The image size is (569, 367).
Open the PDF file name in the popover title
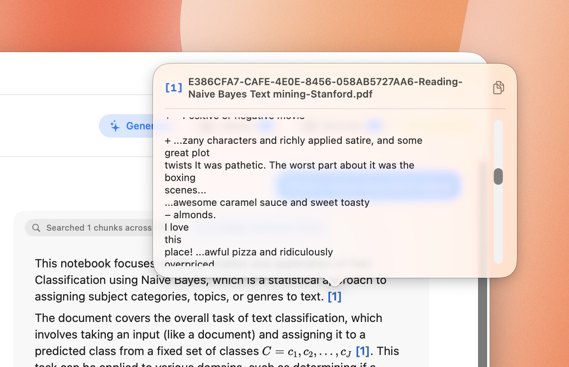point(325,88)
